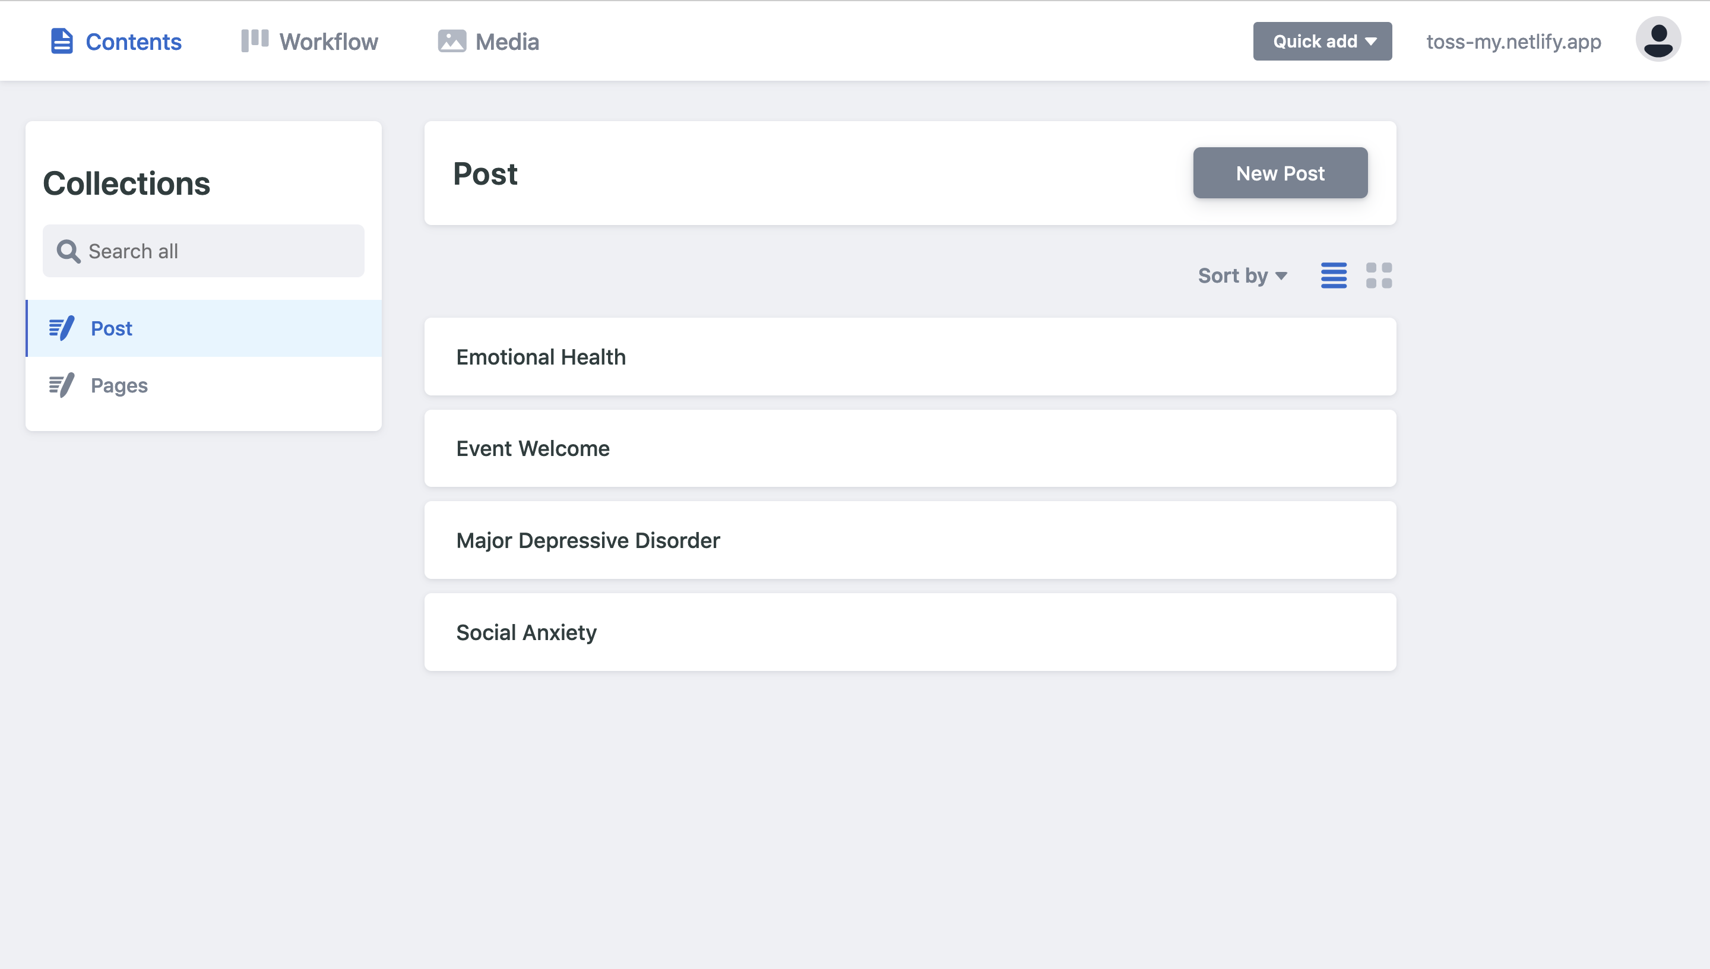The image size is (1710, 969).
Task: Open the Media library image icon
Action: point(451,40)
